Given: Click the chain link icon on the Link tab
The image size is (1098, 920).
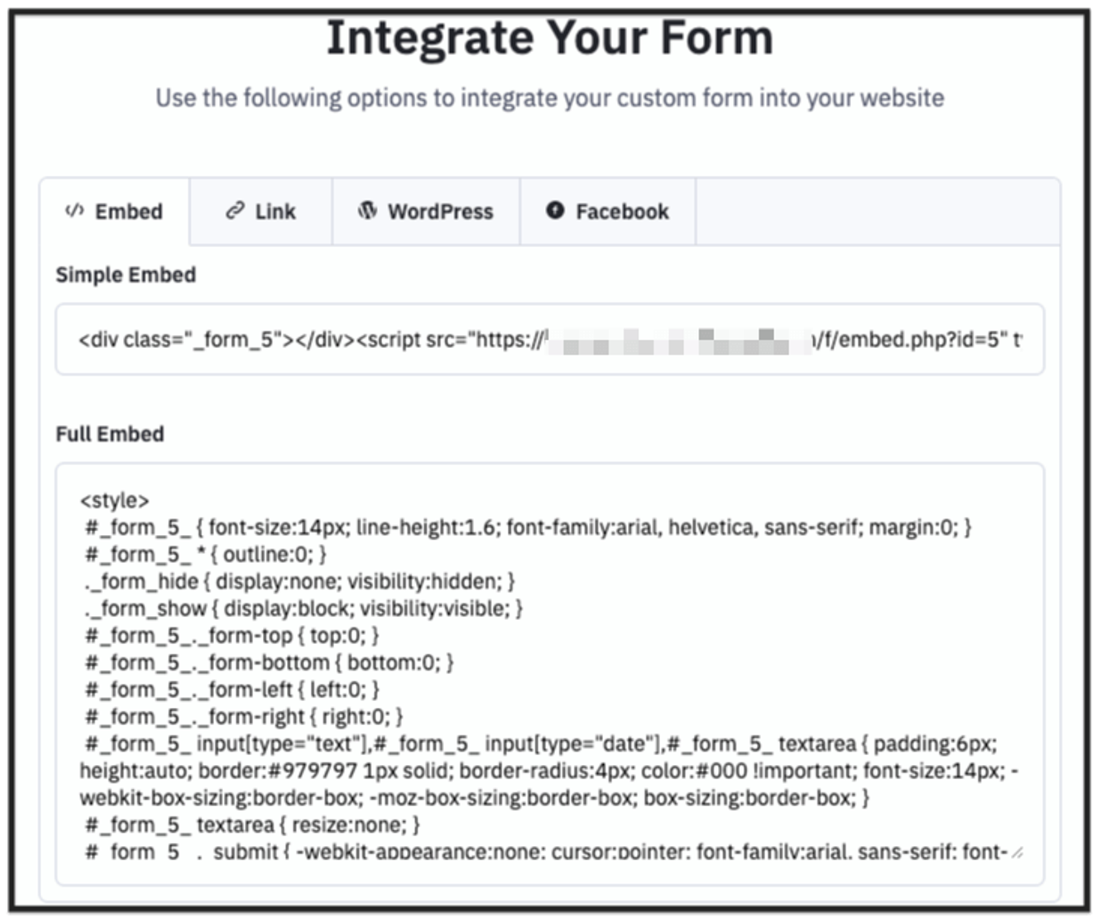Looking at the screenshot, I should coord(233,211).
